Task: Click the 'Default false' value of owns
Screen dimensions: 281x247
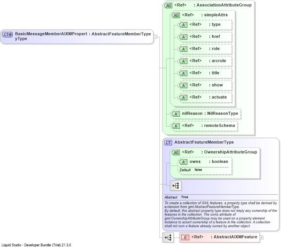Action: [x=191, y=170]
